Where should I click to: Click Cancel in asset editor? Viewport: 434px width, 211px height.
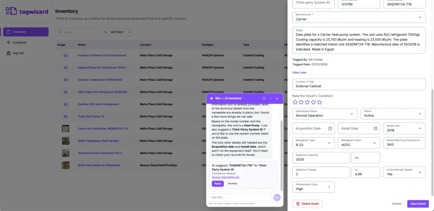(396, 204)
